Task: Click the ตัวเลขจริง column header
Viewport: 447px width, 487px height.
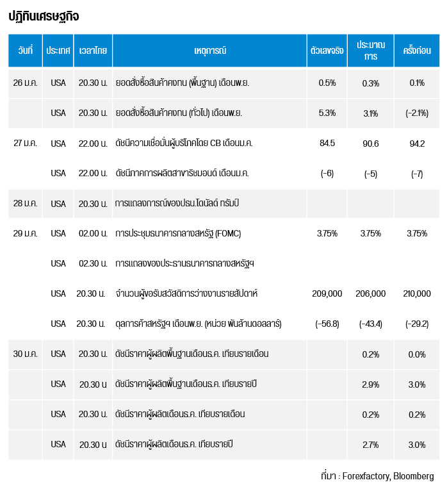Action: pos(327,50)
